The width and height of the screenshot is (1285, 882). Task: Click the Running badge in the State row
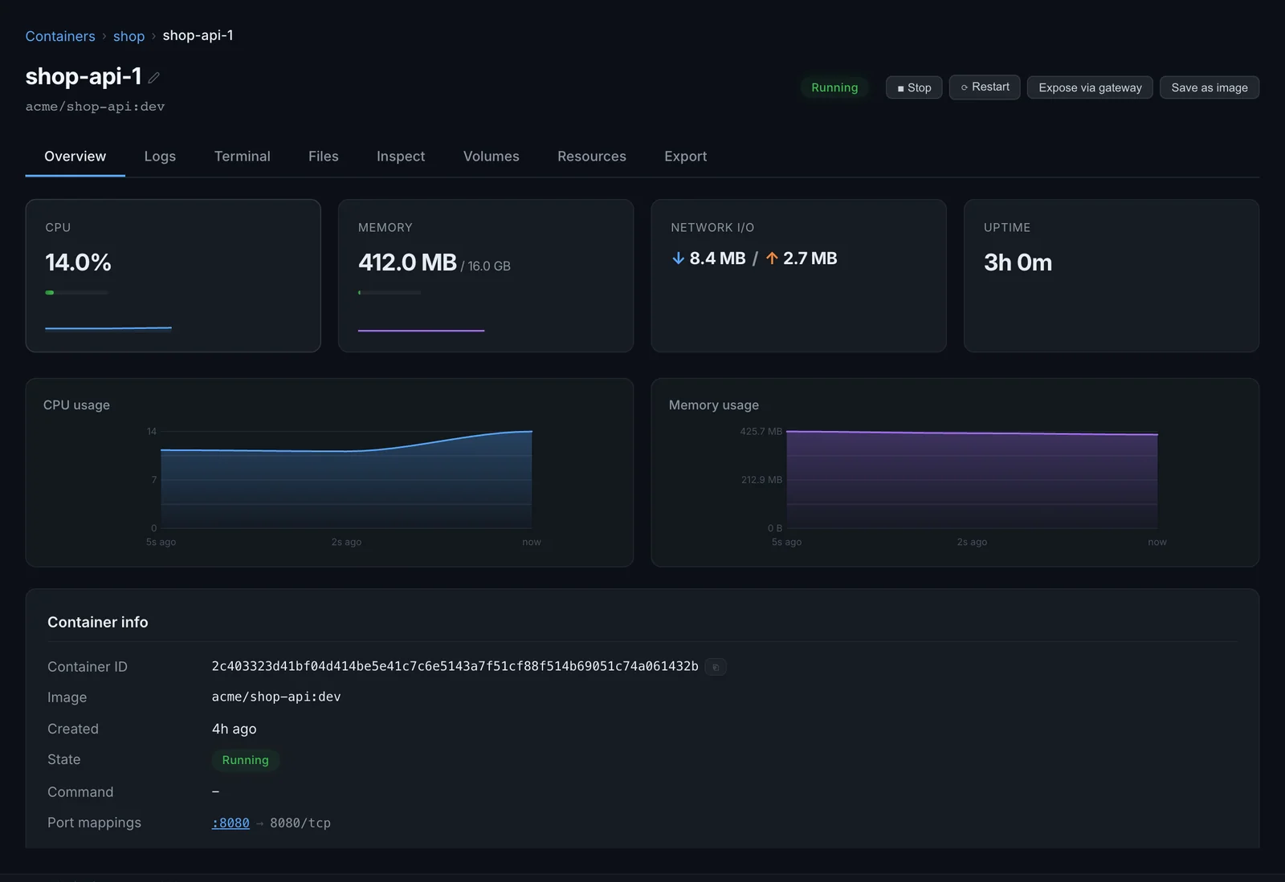tap(246, 760)
